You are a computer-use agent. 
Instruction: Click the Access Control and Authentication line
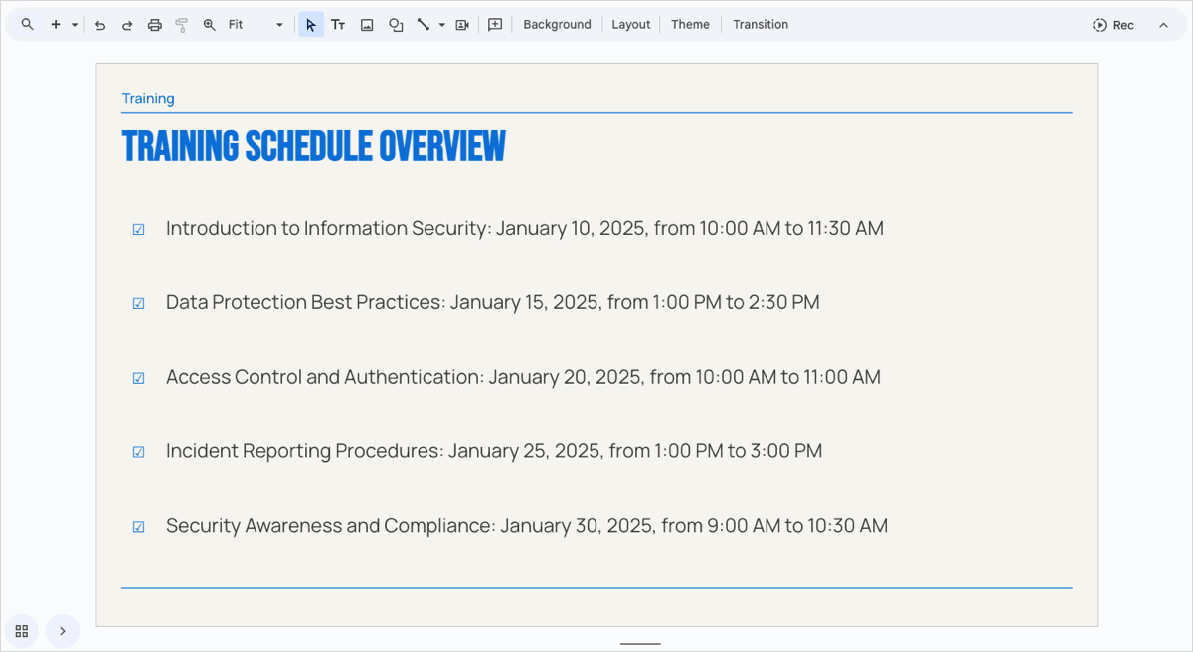pyautogui.click(x=523, y=377)
